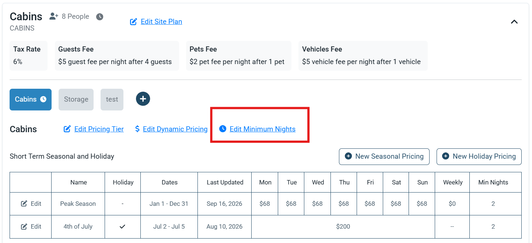Image resolution: width=532 pixels, height=243 pixels.
Task: Open the Edit Pricing Tier link
Action: point(99,129)
